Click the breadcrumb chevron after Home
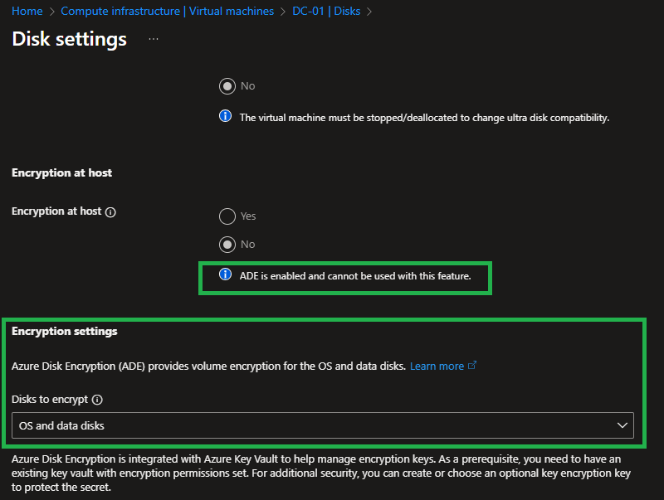The height and width of the screenshot is (500, 664). [x=51, y=12]
